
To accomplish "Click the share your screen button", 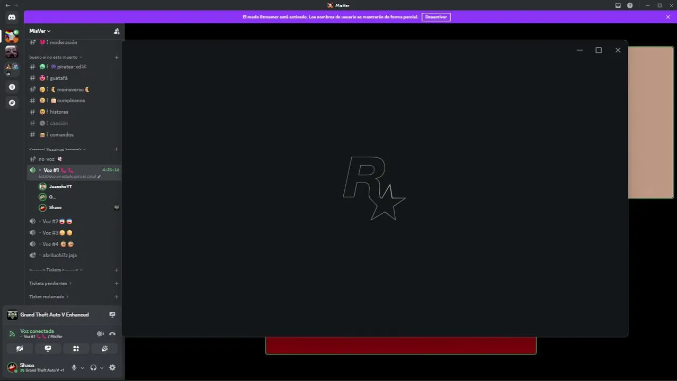I will [x=48, y=349].
